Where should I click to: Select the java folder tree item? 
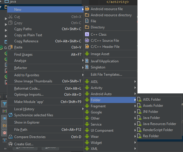(x=13, y=1)
